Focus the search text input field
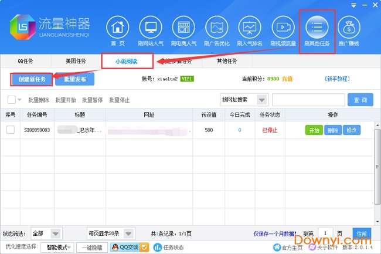 point(308,100)
